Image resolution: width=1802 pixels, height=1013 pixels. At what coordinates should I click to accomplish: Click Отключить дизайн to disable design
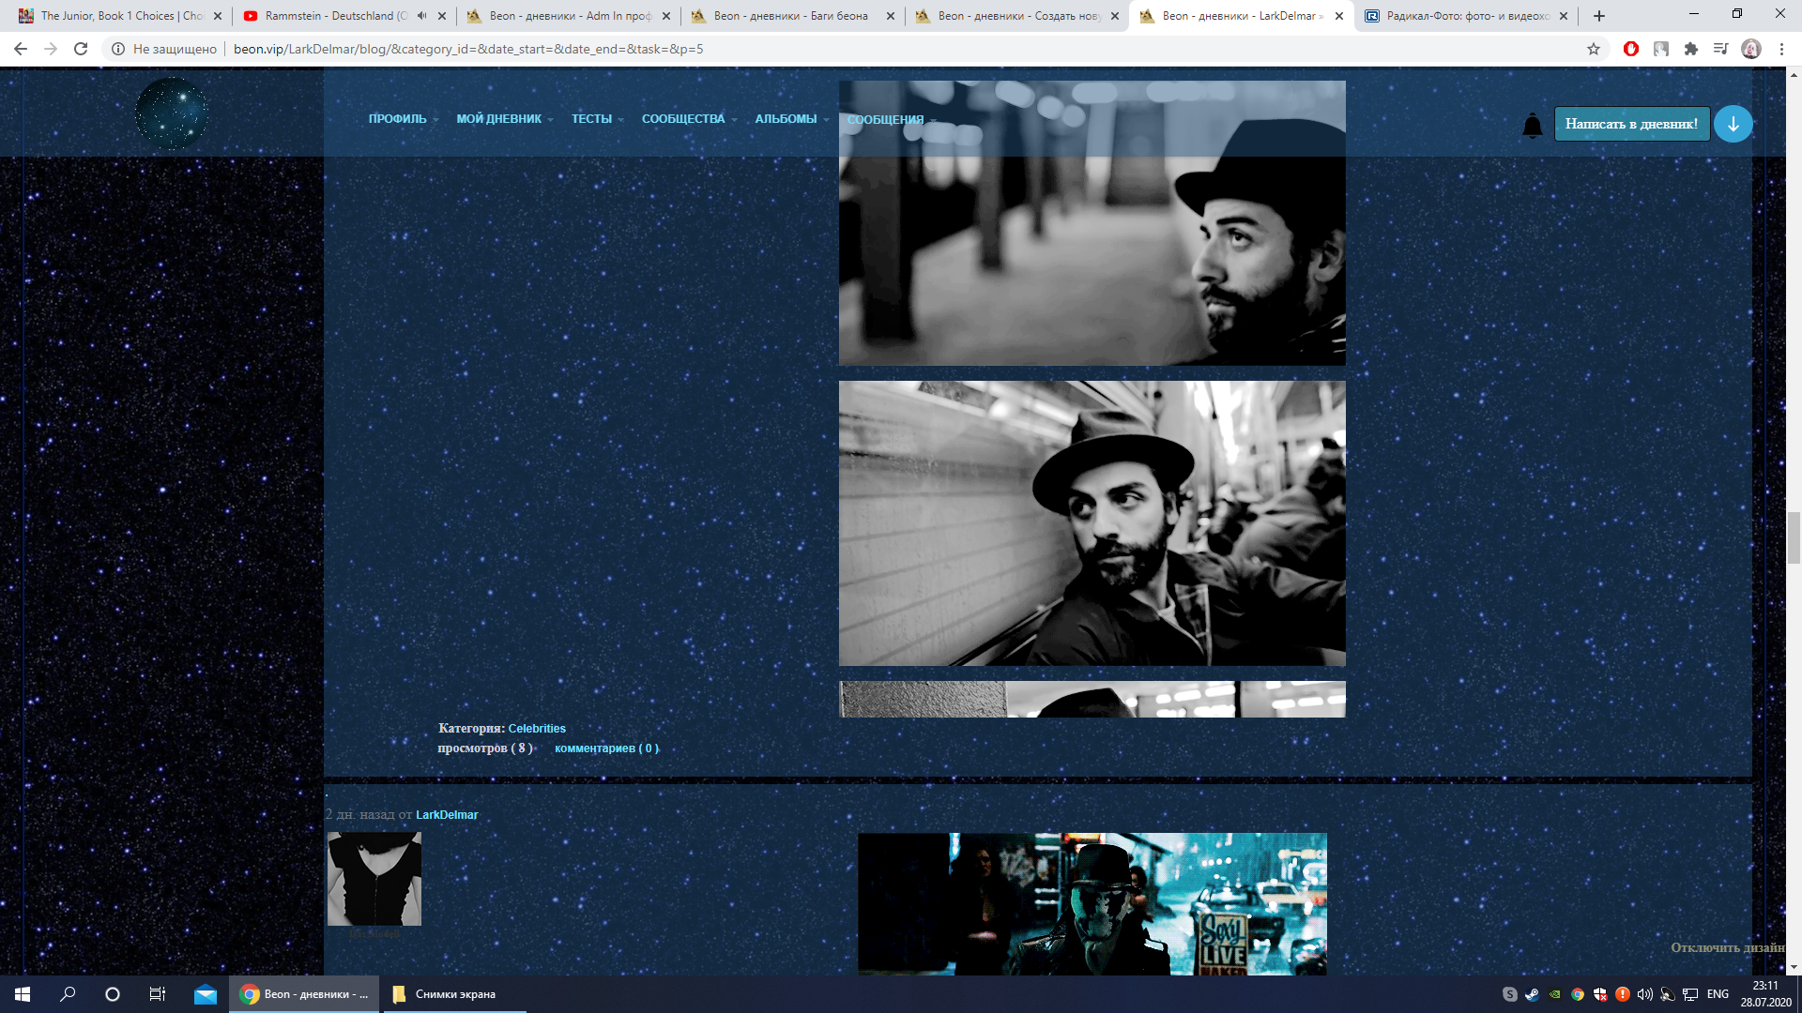[x=1727, y=947]
